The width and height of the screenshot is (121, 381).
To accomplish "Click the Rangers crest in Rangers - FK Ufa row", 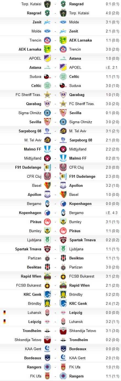I will pos(47,367).
